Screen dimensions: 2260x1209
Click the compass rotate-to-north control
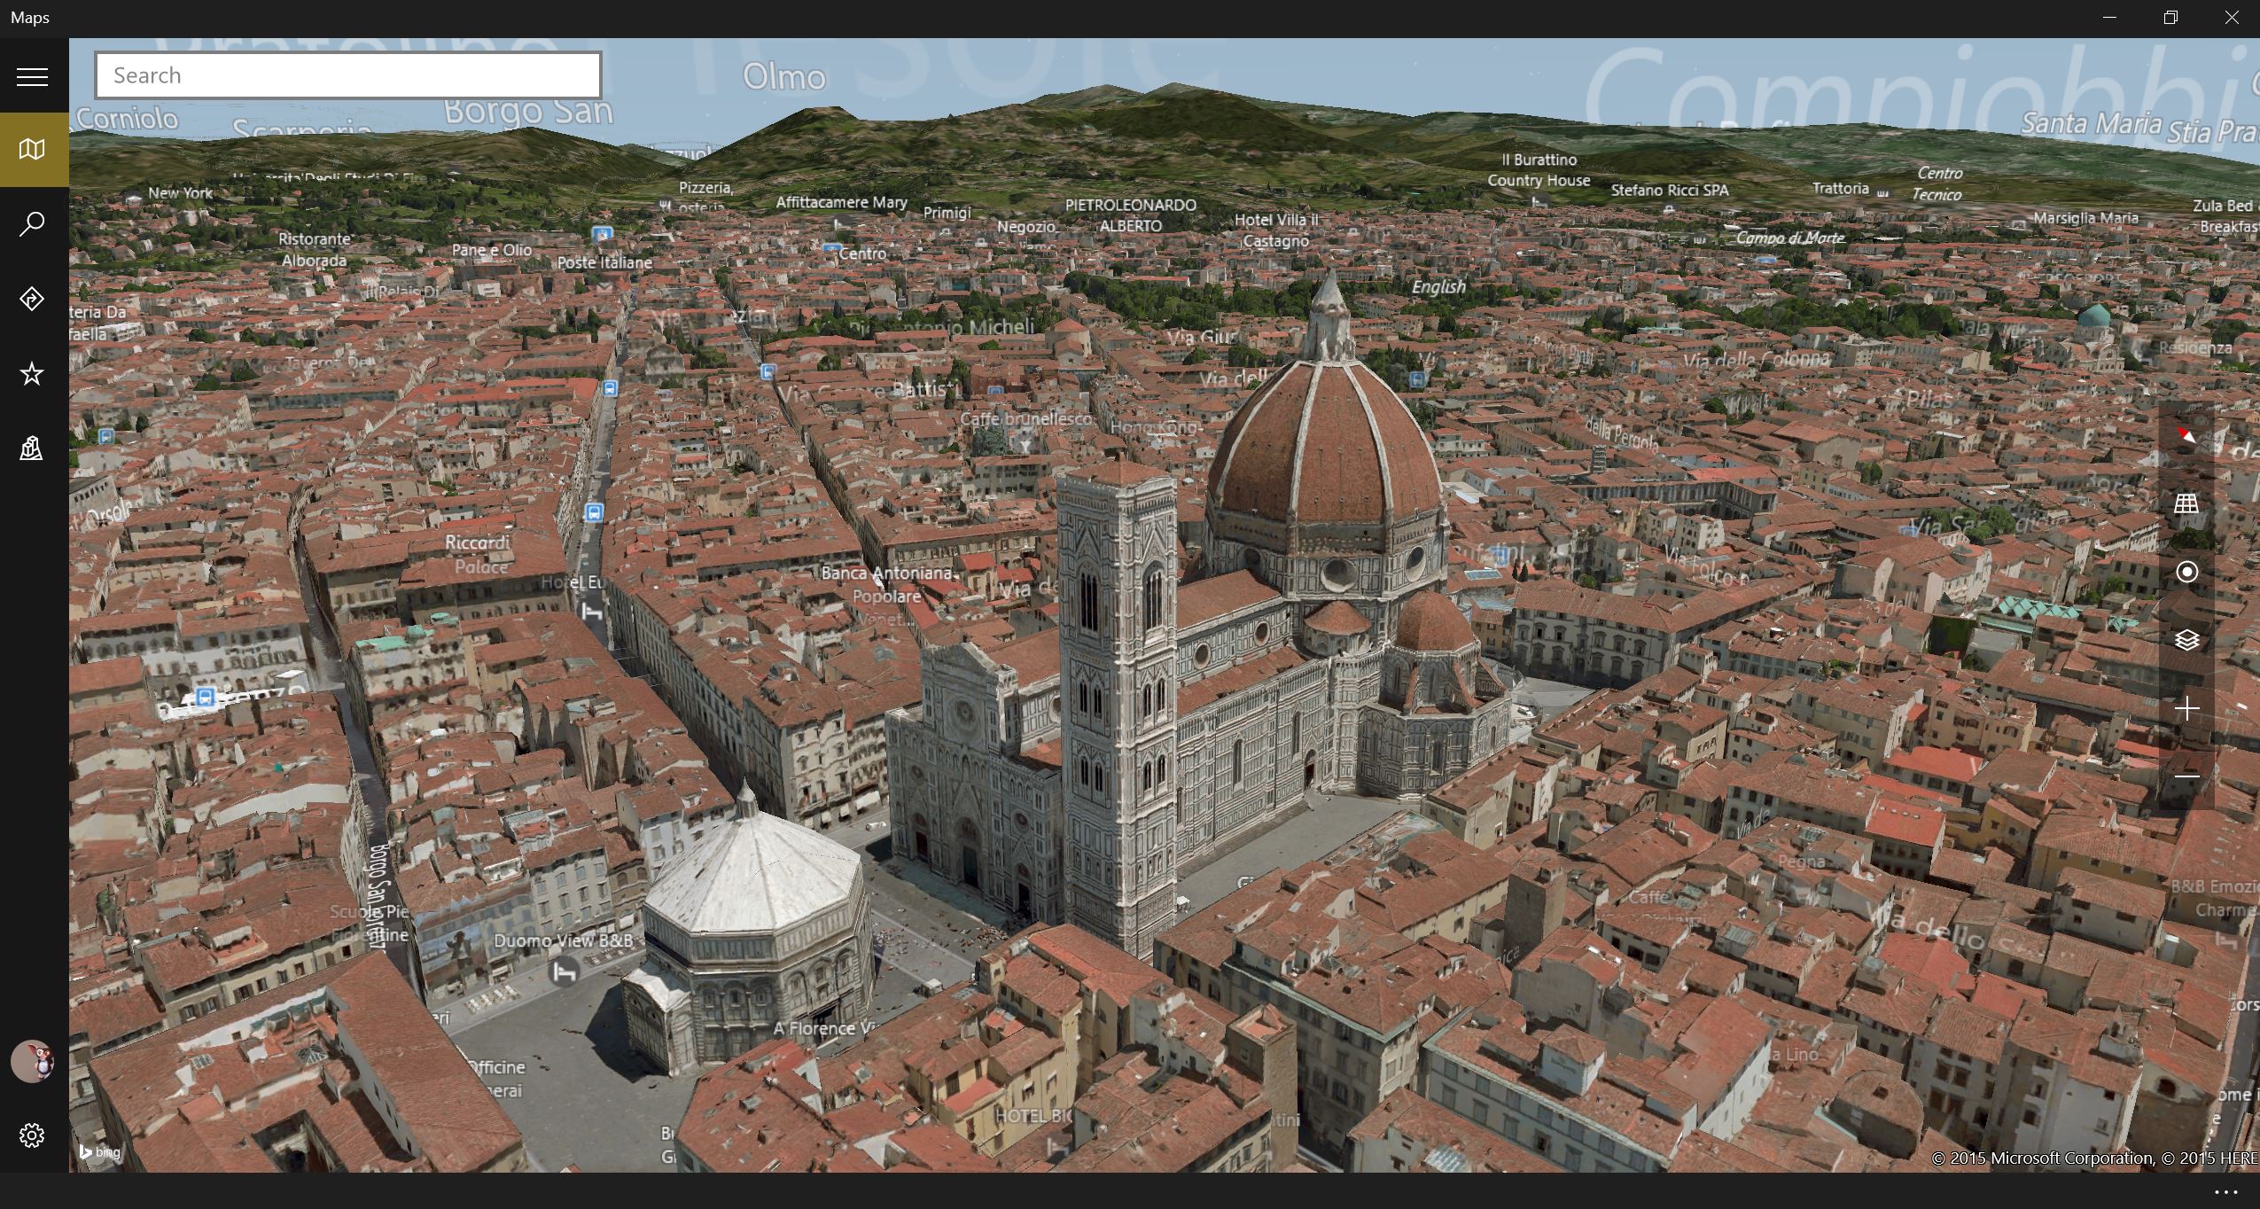click(x=2186, y=435)
